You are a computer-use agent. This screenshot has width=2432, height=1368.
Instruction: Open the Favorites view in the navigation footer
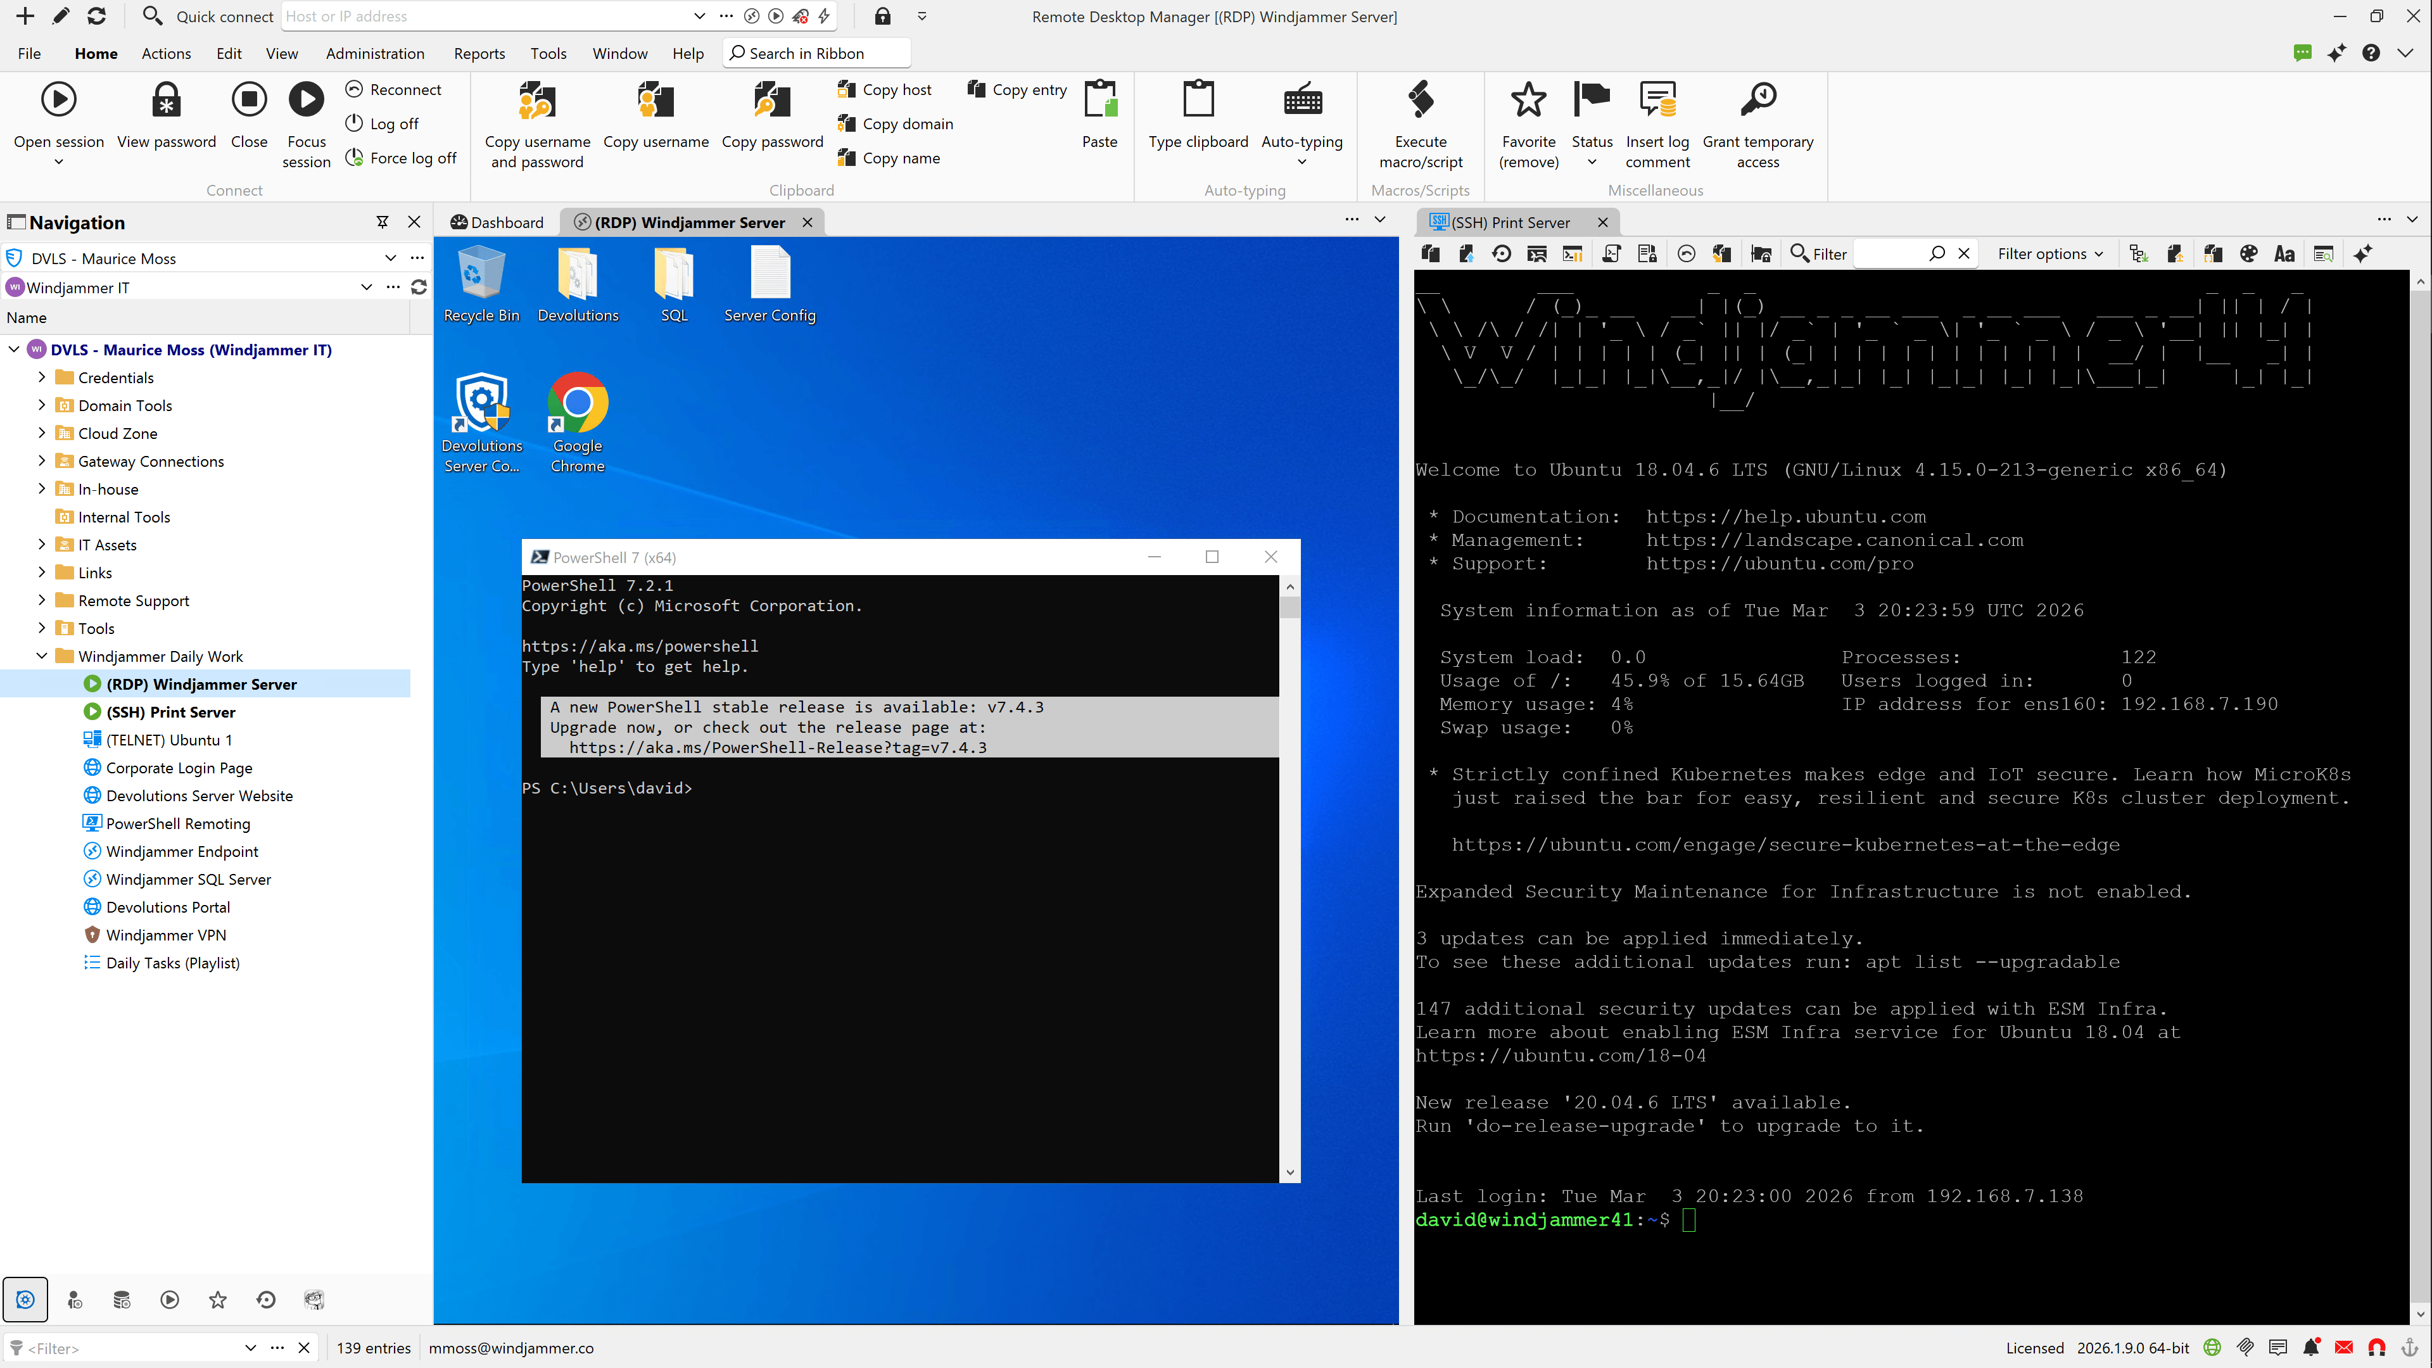pyautogui.click(x=217, y=1299)
